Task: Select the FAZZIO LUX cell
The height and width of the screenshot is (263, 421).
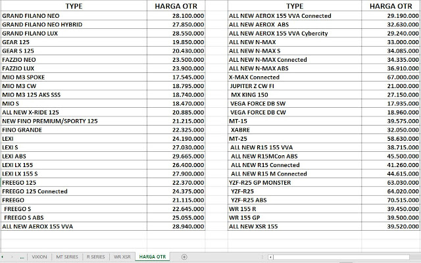Action: [x=74, y=68]
